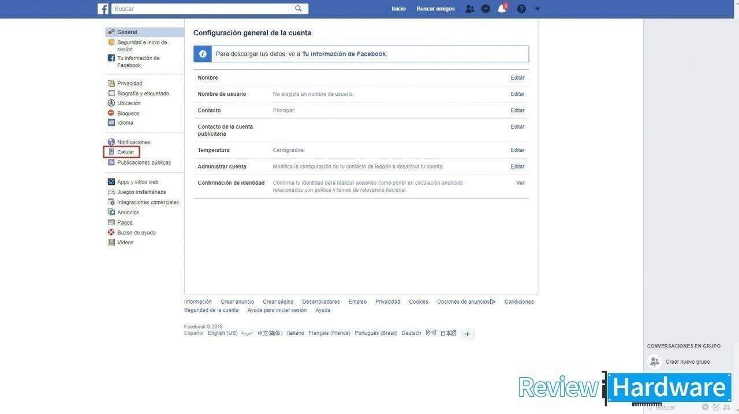Click the Anuncios icon in sidebar
This screenshot has height=414, width=739.
[111, 212]
